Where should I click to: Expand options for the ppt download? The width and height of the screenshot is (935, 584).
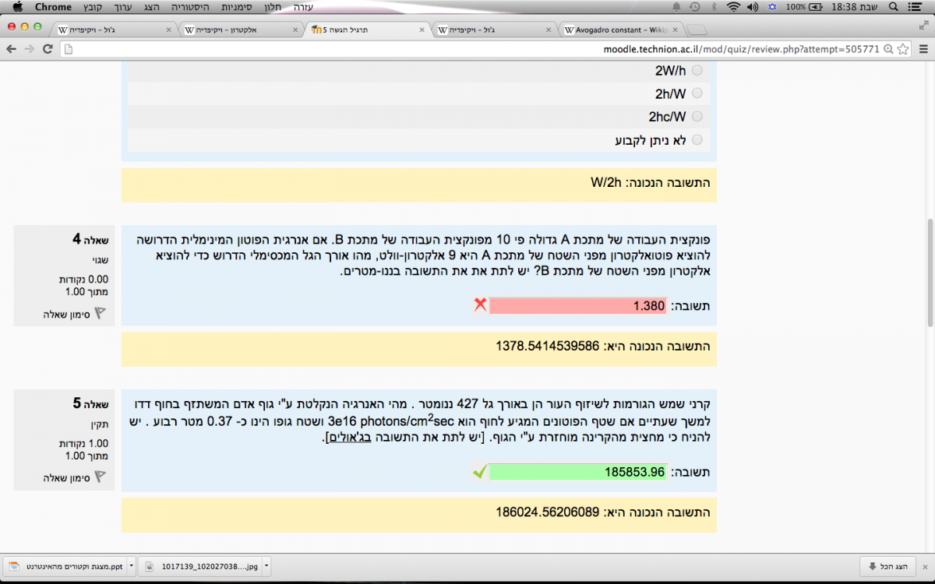[131, 565]
